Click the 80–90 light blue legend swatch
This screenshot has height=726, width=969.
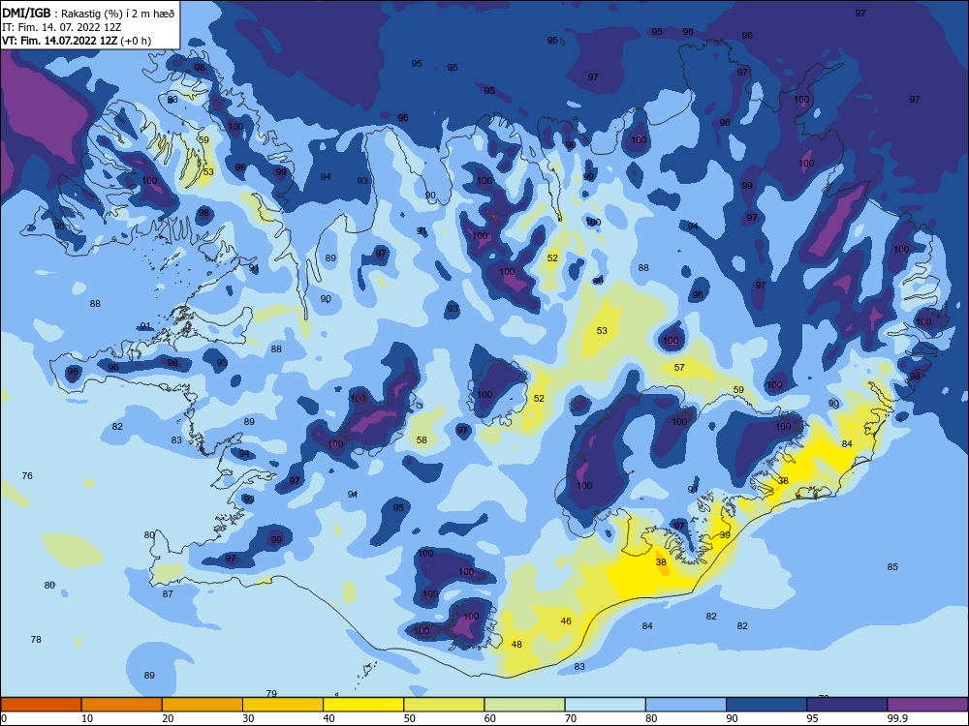click(x=686, y=705)
